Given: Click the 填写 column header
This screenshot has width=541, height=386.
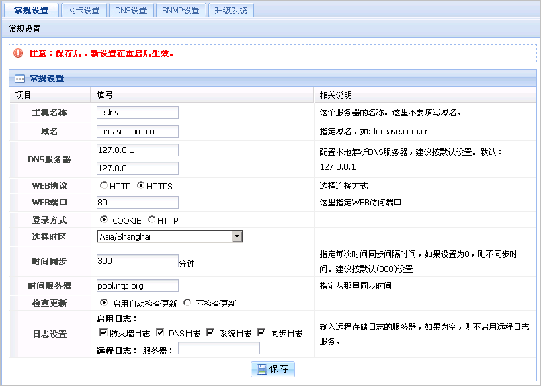Looking at the screenshot, I should [104, 95].
